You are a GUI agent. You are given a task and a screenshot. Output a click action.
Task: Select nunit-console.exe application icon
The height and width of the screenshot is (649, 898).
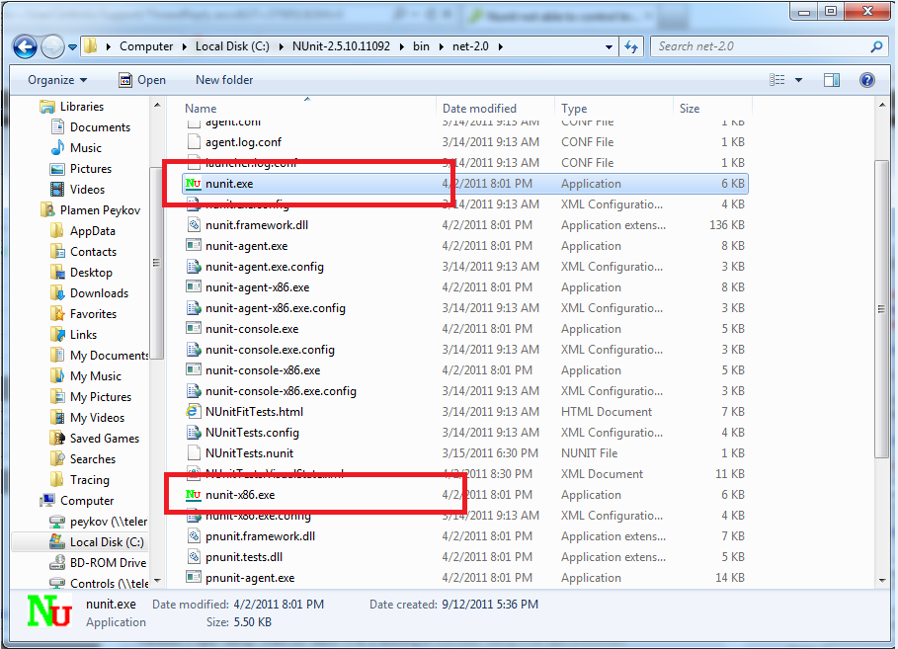(194, 328)
